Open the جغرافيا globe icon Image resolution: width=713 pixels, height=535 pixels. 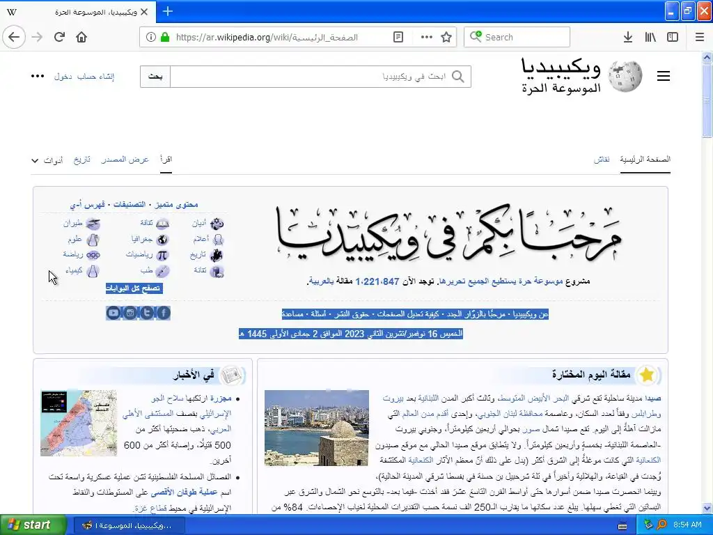point(162,240)
